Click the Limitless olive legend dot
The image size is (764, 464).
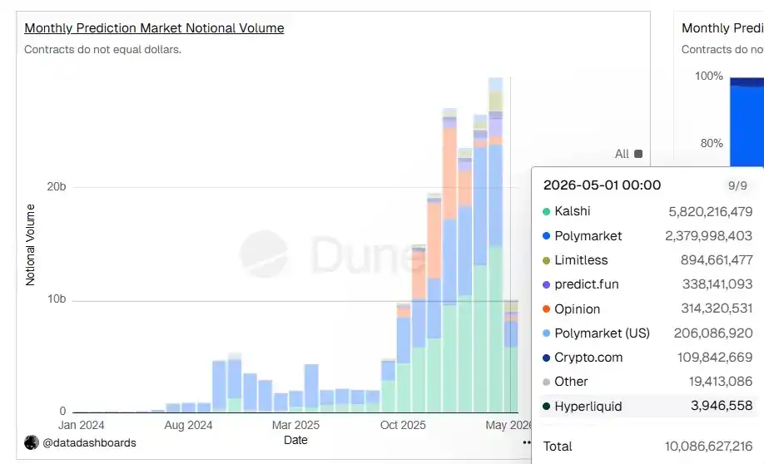[546, 260]
